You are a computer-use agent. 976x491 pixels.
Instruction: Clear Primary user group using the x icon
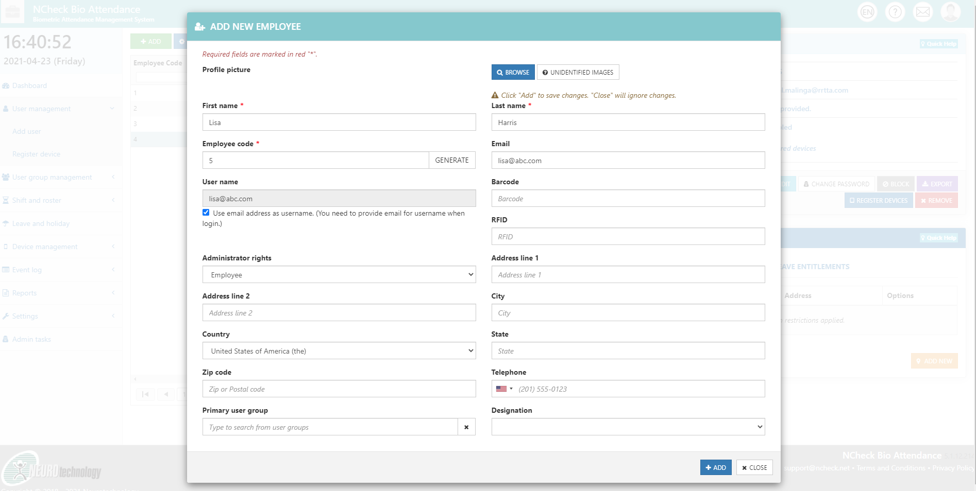pos(466,427)
